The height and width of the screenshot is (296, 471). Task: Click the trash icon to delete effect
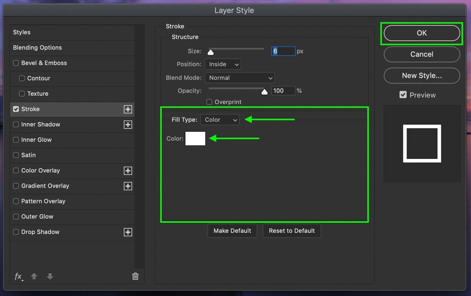point(135,276)
